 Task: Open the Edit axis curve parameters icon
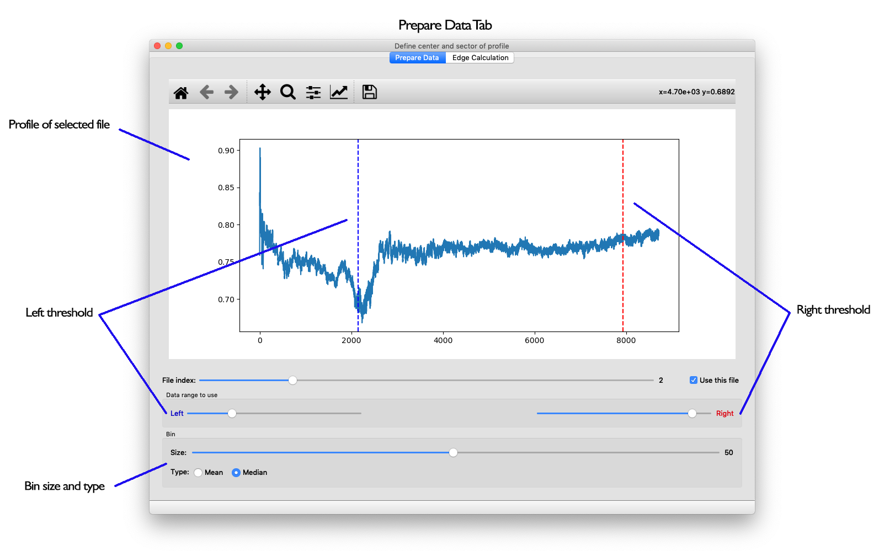pos(339,92)
